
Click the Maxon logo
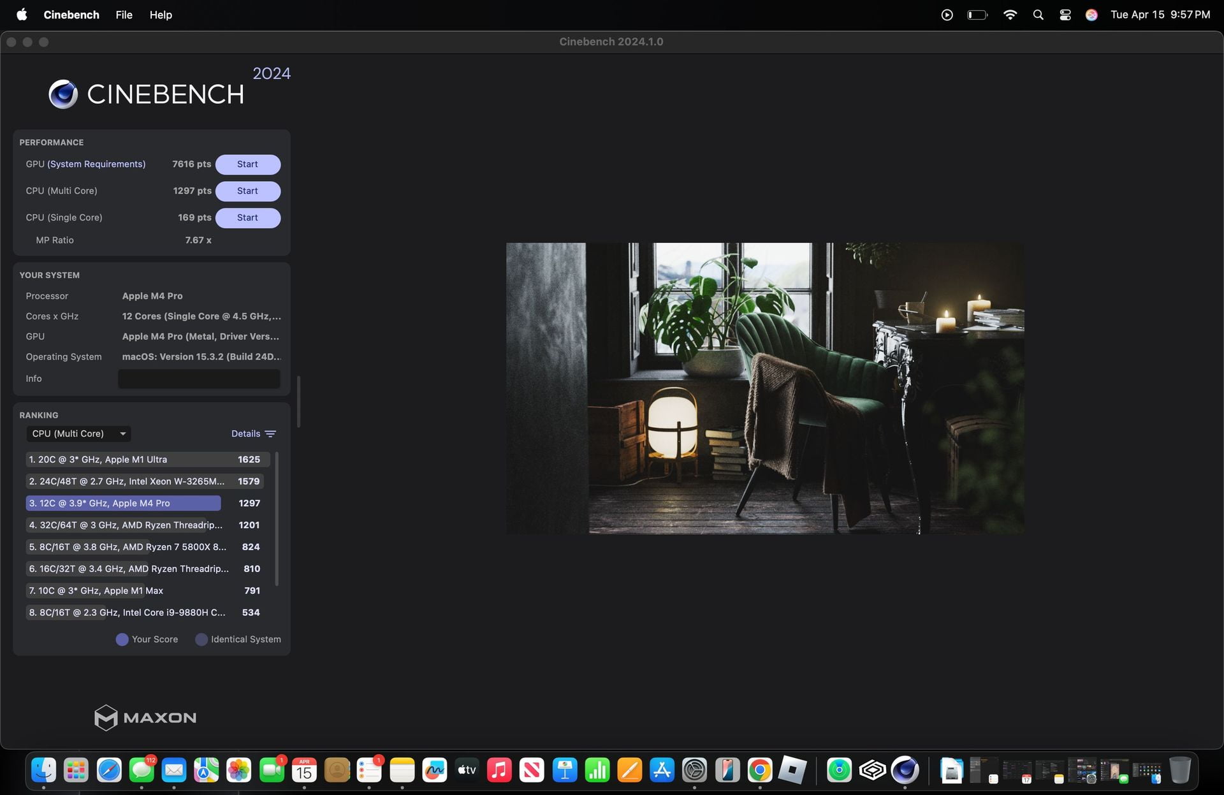145,718
